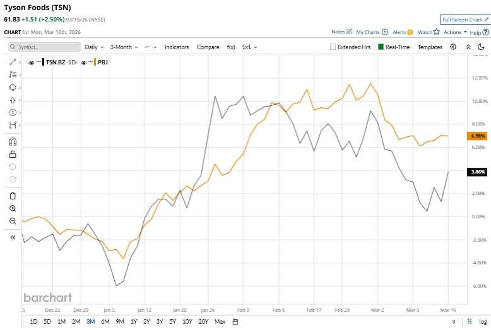
Task: Enable the Extended Hrs checkbox
Action: coord(333,47)
